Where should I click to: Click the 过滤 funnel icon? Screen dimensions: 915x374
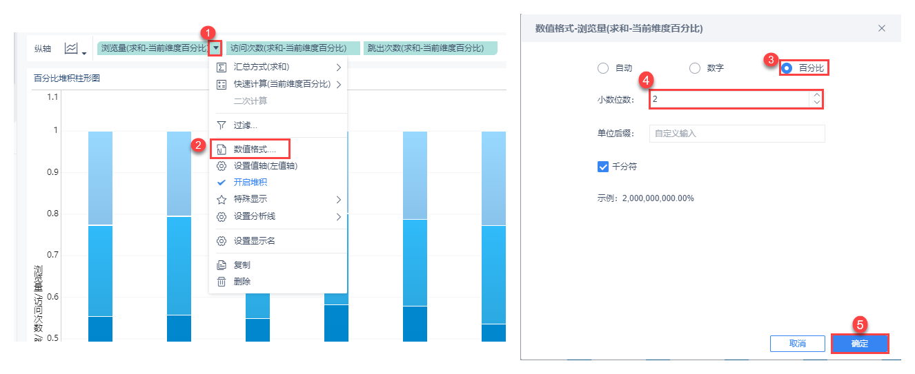222,125
